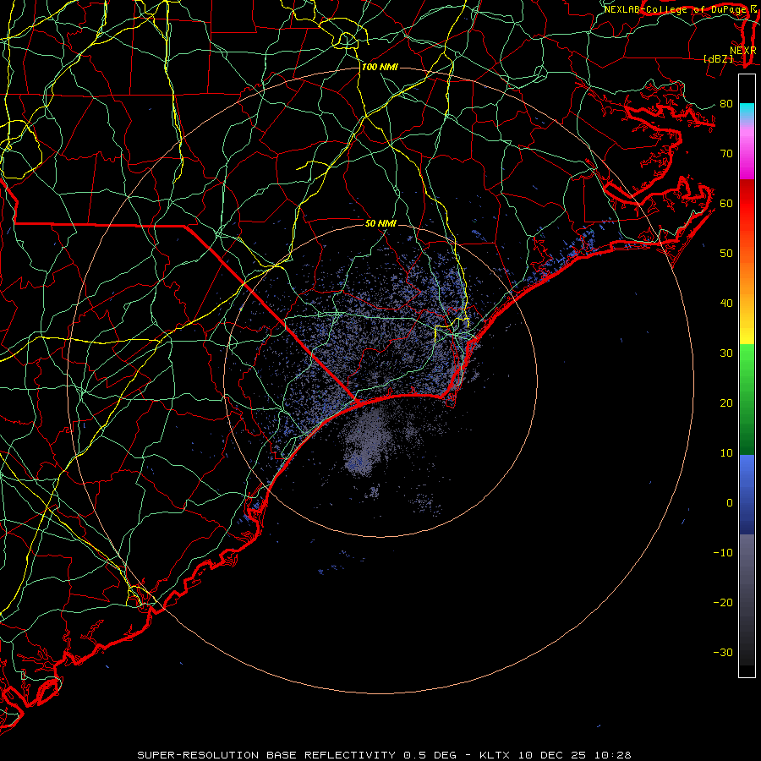
Task: Click the 60 value on the color scale
Action: click(726, 203)
